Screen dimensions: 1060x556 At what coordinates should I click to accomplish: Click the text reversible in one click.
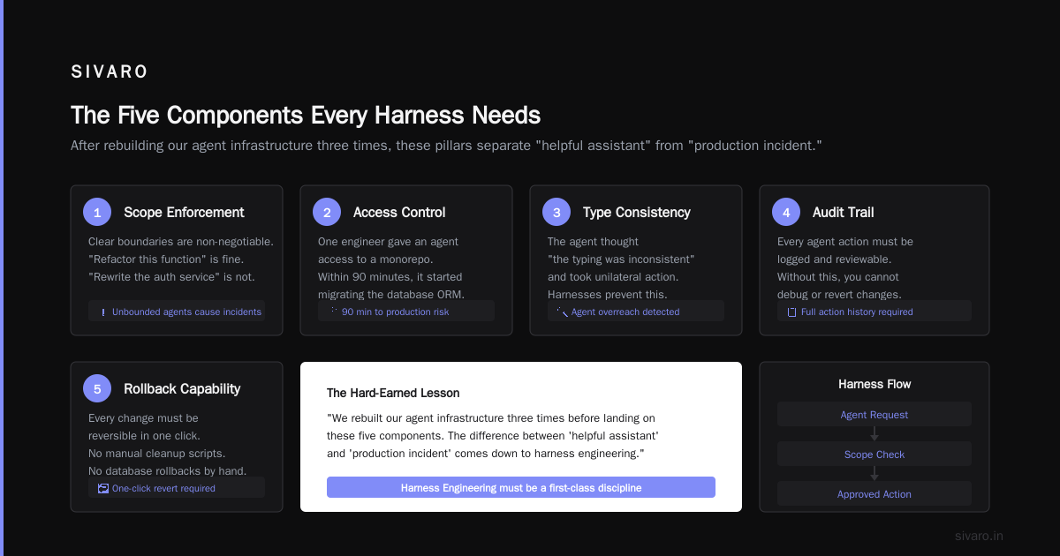click(144, 435)
